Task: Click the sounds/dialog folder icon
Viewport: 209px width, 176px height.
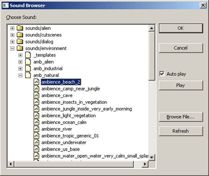Action: pyautogui.click(x=20, y=42)
